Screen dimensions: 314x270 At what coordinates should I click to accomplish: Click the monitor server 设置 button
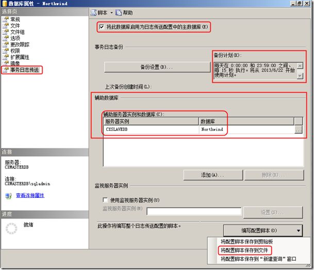(273, 212)
